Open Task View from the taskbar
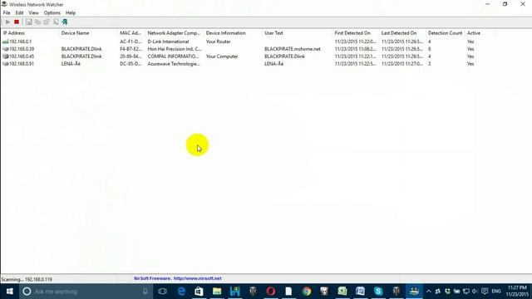The height and width of the screenshot is (299, 532). pyautogui.click(x=163, y=292)
